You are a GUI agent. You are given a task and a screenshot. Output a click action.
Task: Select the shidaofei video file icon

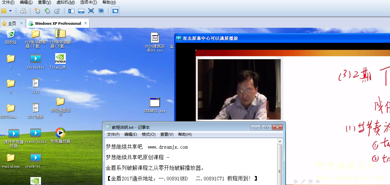point(36,61)
